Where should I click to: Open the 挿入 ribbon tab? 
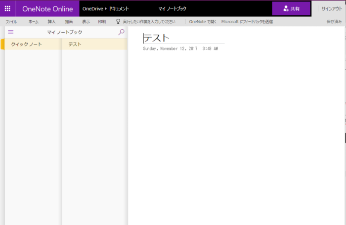51,22
